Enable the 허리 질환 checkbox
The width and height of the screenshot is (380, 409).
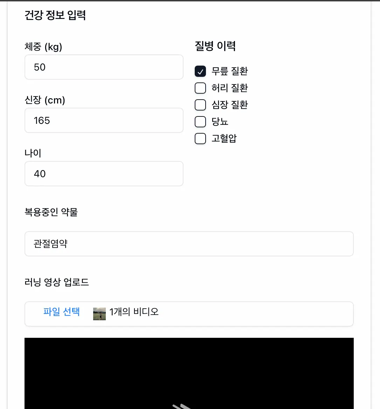(x=200, y=88)
